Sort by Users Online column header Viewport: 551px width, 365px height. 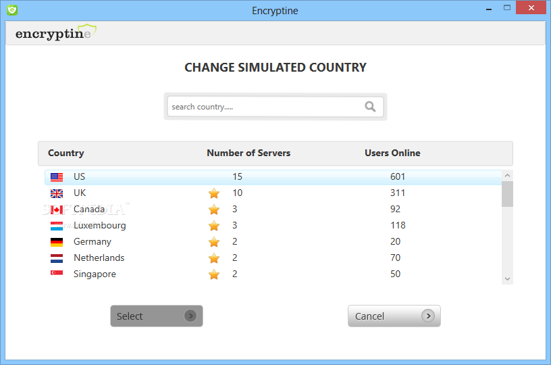point(392,153)
